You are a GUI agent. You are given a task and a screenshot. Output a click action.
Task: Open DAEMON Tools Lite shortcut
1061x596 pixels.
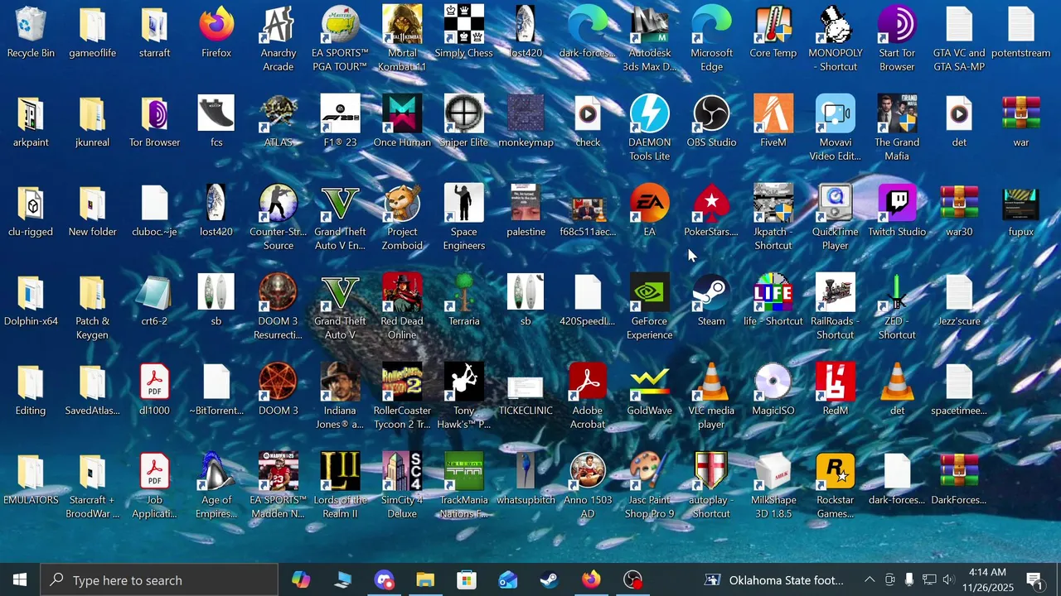[x=650, y=129]
